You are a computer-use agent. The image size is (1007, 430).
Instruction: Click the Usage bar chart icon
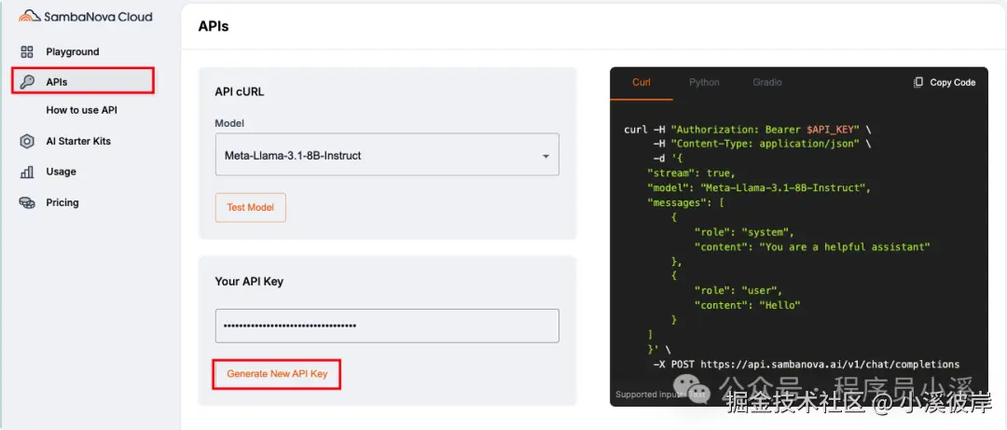pyautogui.click(x=27, y=172)
